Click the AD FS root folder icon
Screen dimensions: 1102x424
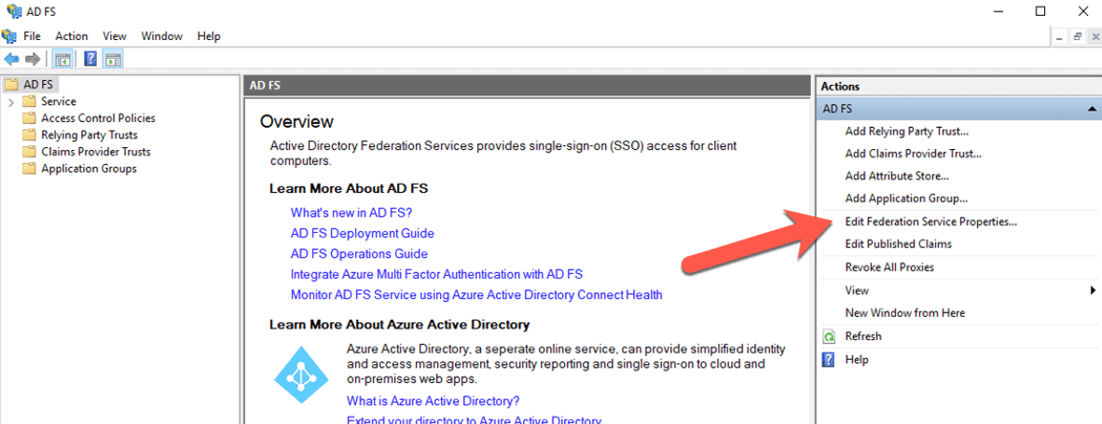coord(11,84)
